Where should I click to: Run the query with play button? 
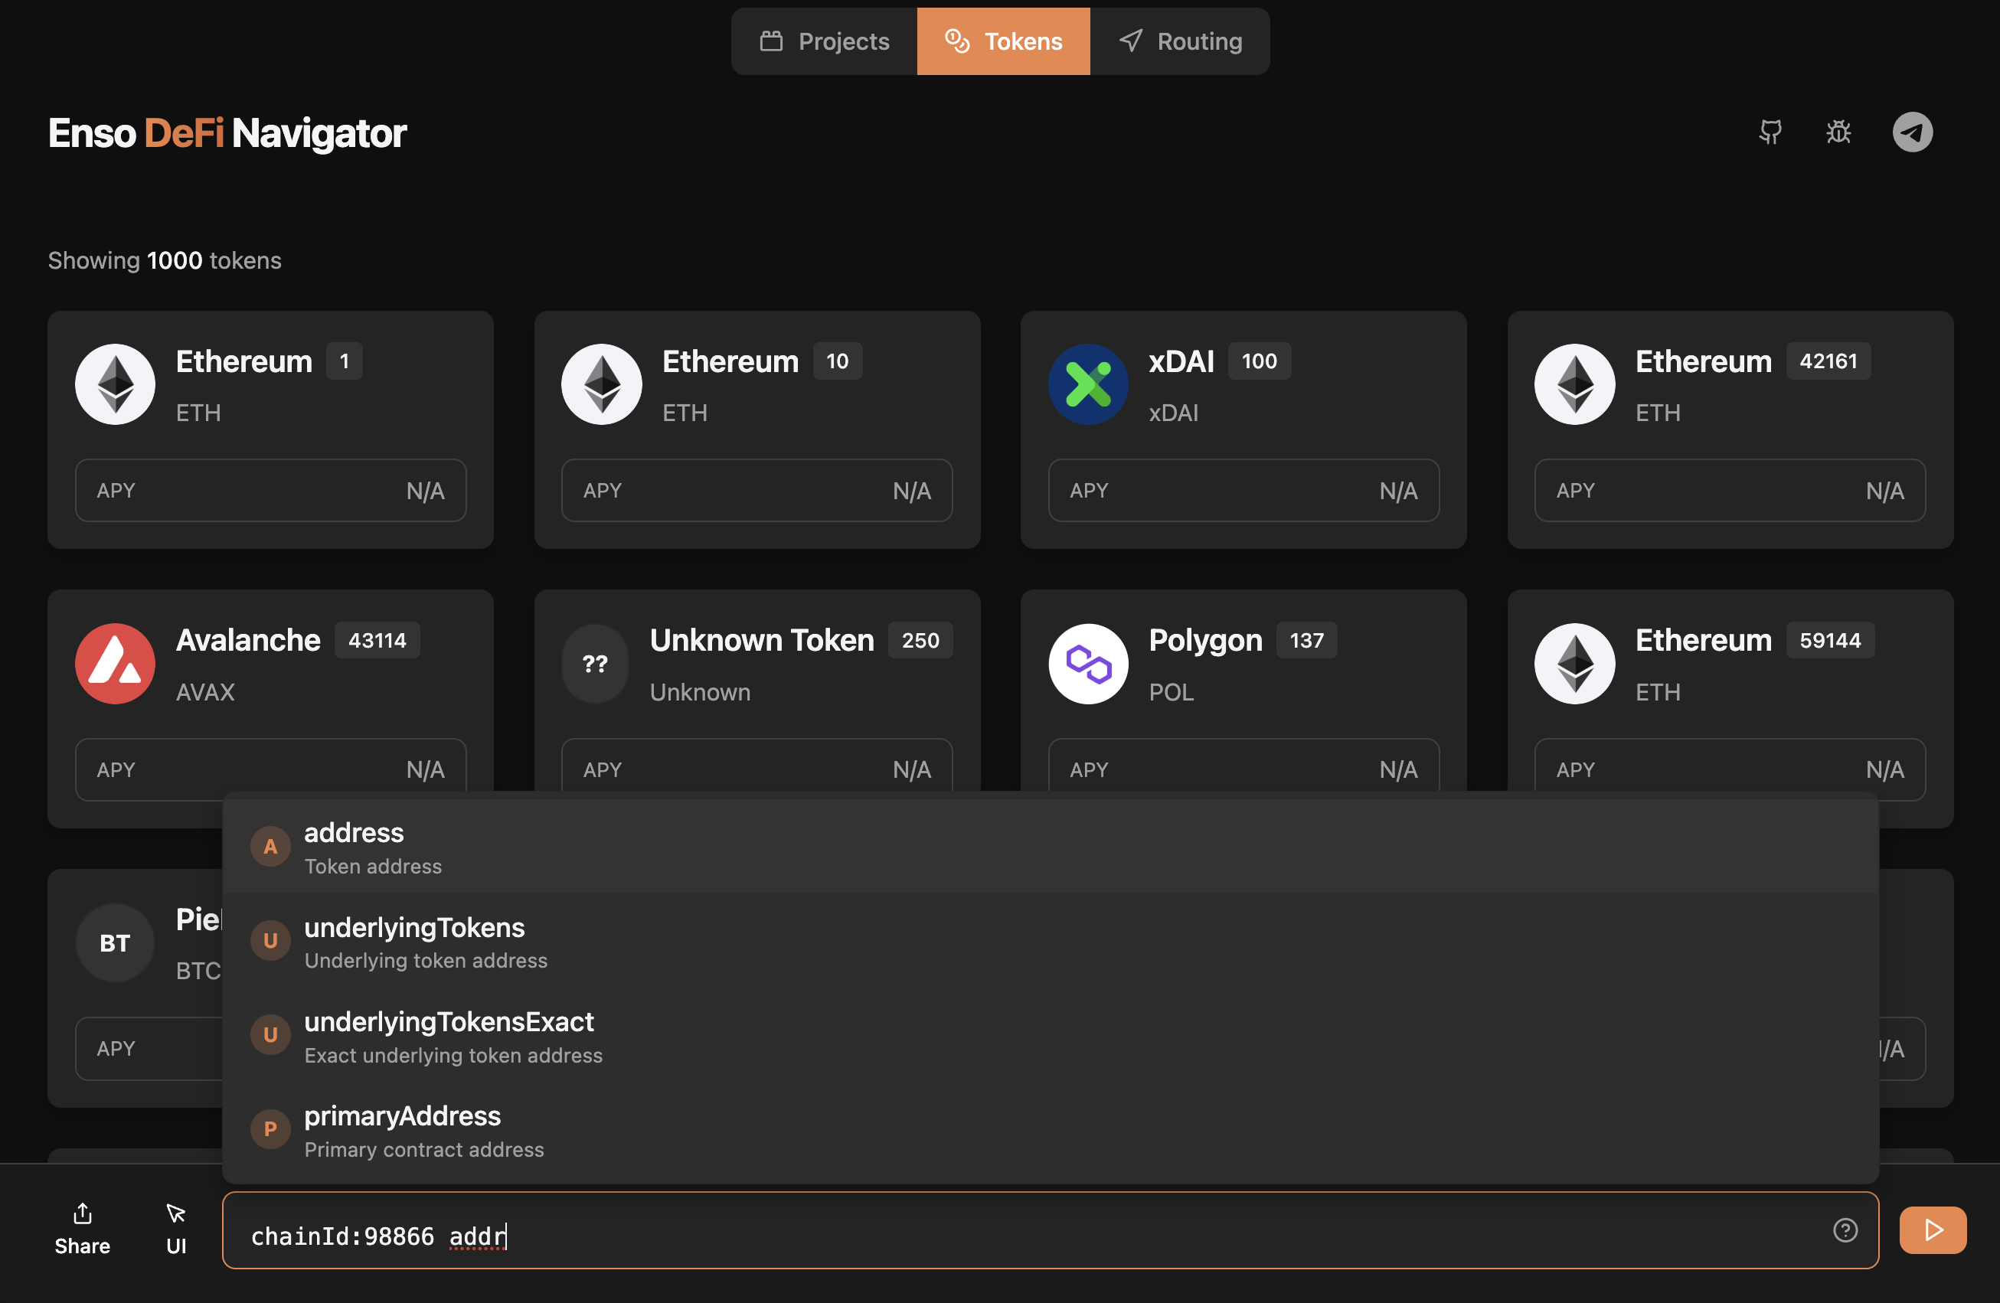(1932, 1230)
